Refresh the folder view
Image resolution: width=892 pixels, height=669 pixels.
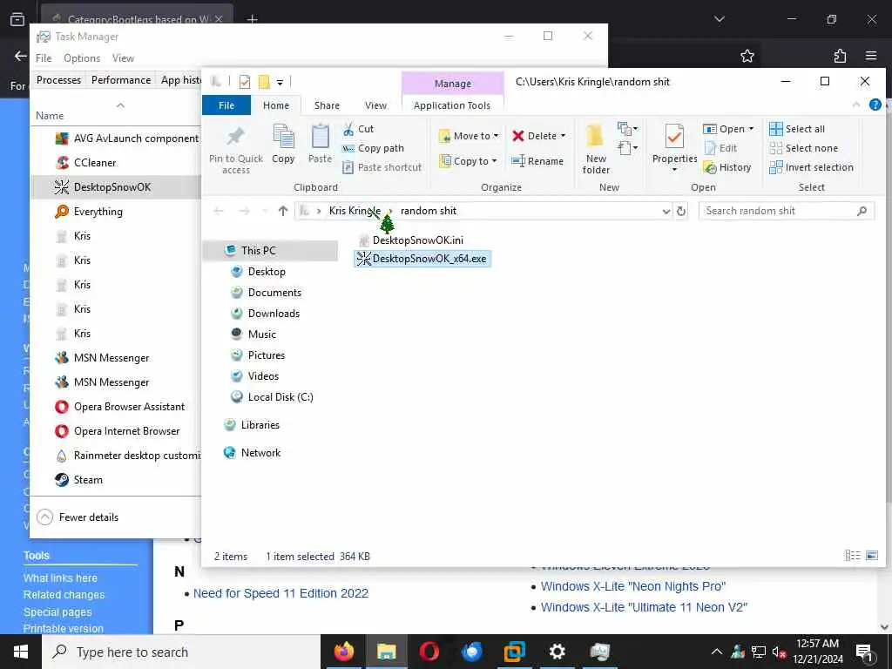pyautogui.click(x=681, y=211)
